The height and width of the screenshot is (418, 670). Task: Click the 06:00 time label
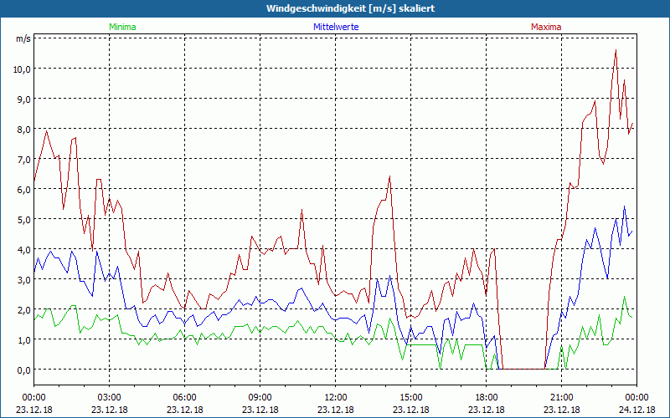184,398
